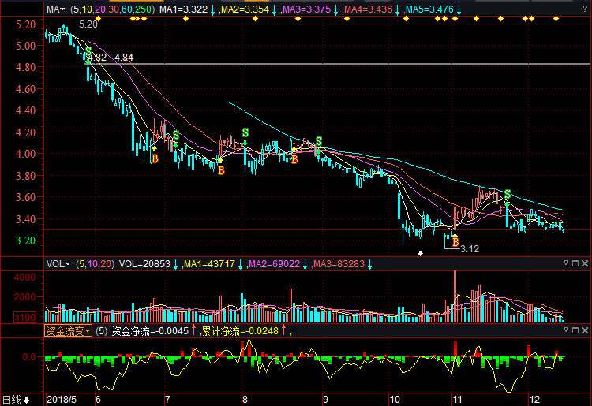Open the MA indicator dropdown

pos(55,9)
